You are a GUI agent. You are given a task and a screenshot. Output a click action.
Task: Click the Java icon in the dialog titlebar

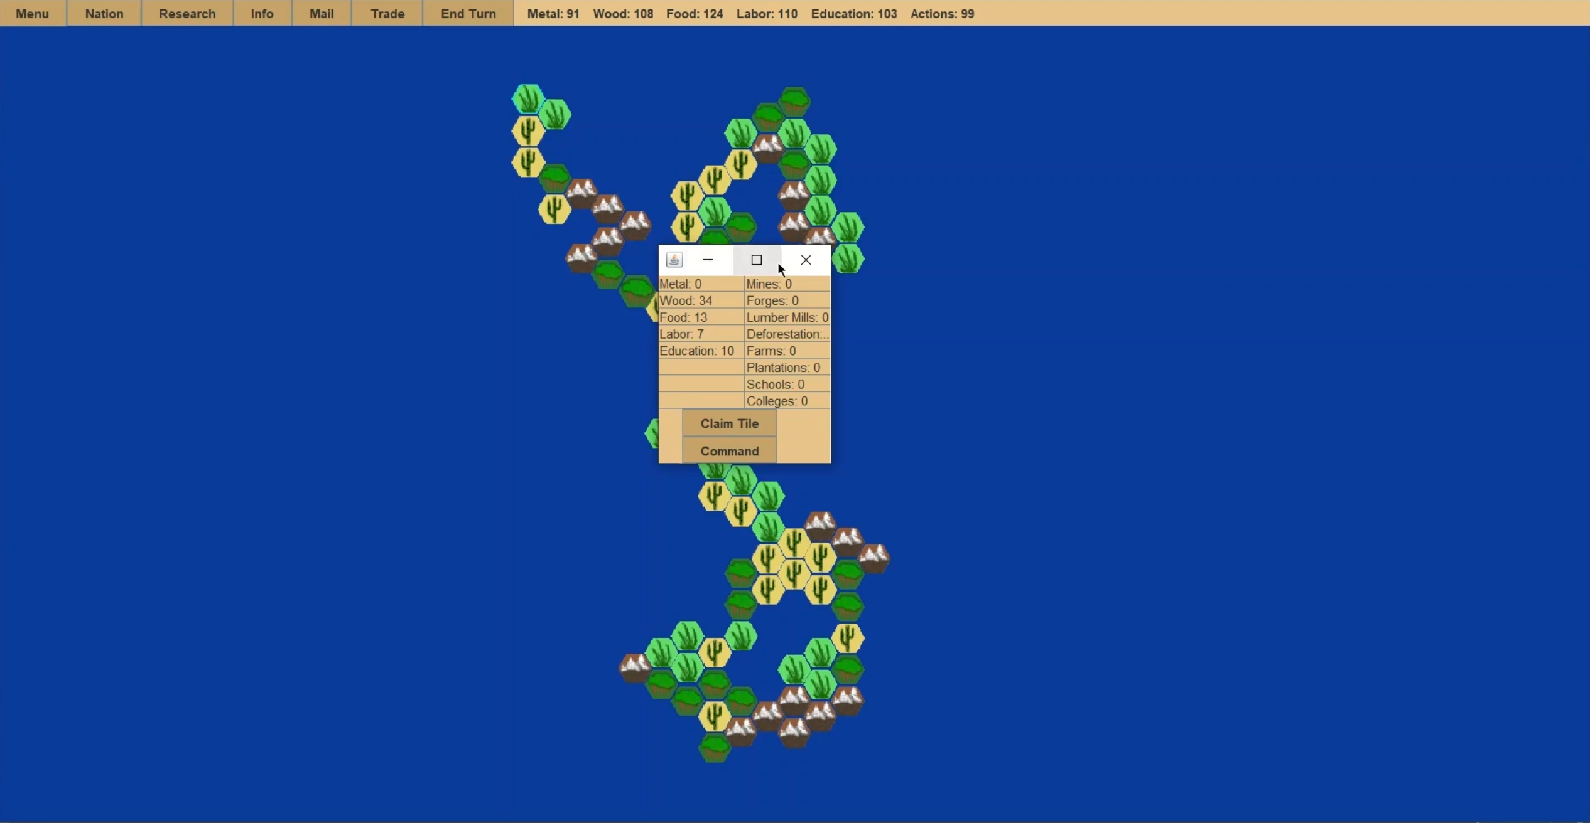click(674, 260)
